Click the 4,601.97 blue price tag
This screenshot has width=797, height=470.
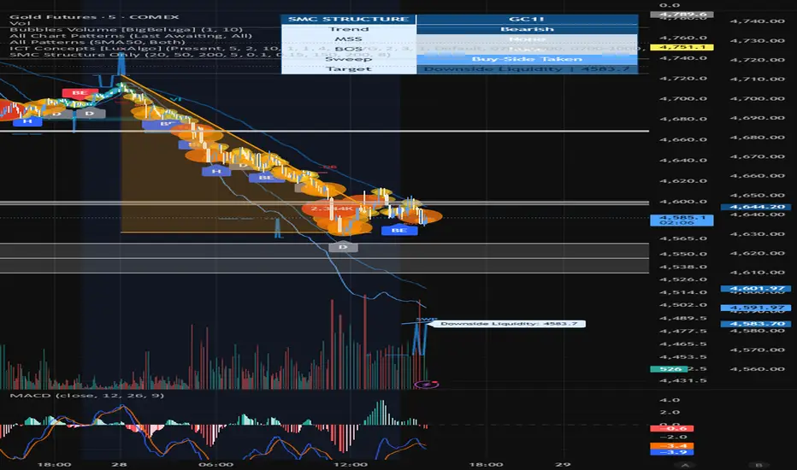tap(756, 289)
